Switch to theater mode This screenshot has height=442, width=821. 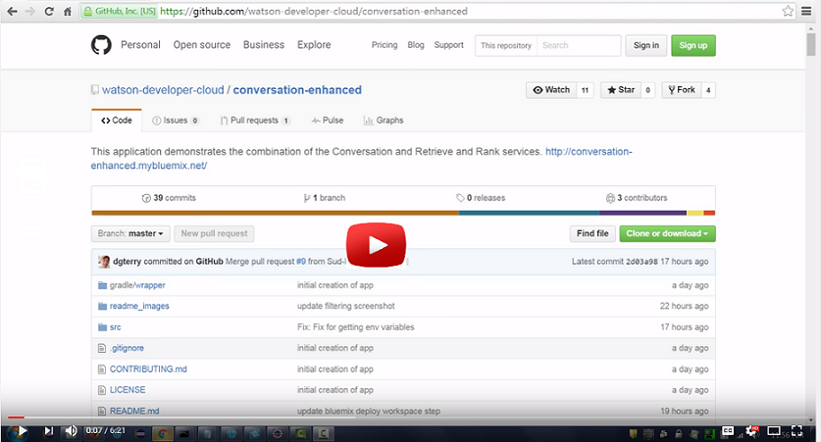tap(774, 431)
